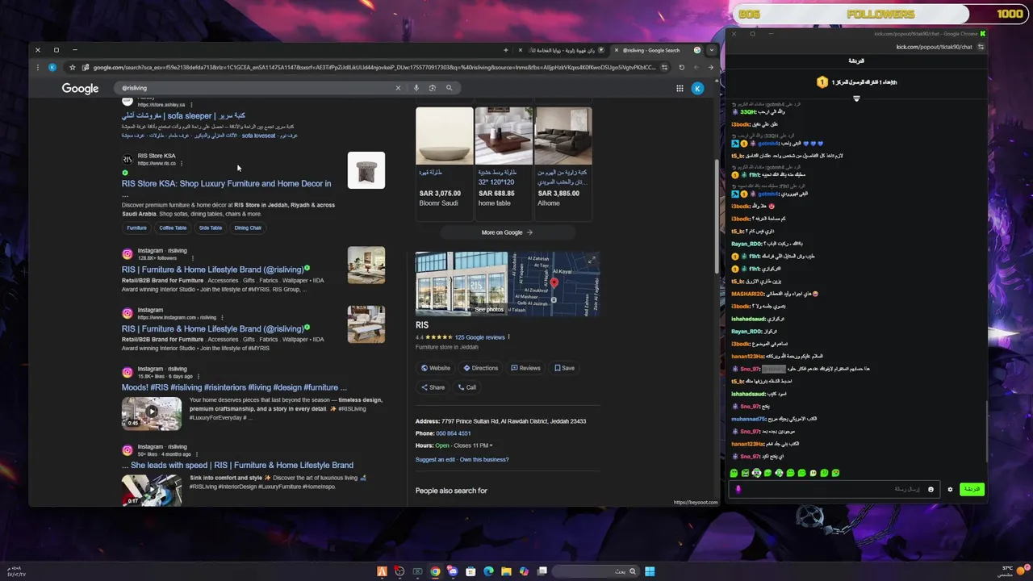
Task: Open more options for RIS Store KSA result
Action: pos(182,164)
